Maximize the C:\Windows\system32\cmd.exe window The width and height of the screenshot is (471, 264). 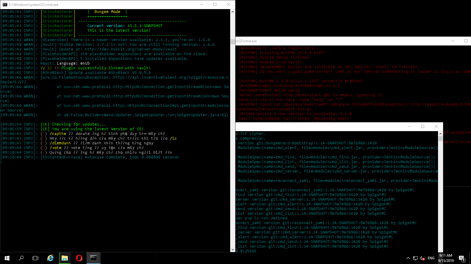pos(215,4)
